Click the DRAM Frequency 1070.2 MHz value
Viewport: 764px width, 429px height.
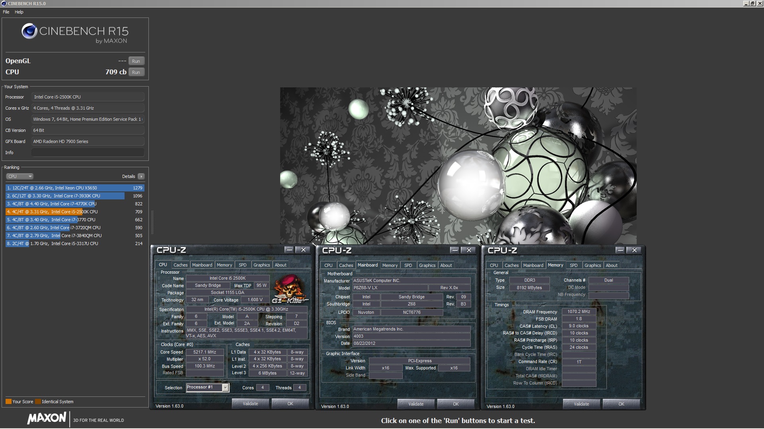click(x=579, y=312)
